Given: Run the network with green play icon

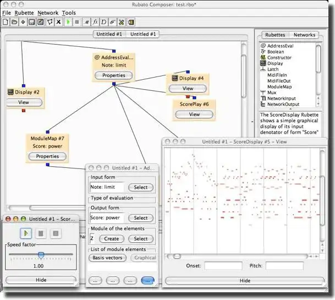Looking at the screenshot, I should coord(68,22).
